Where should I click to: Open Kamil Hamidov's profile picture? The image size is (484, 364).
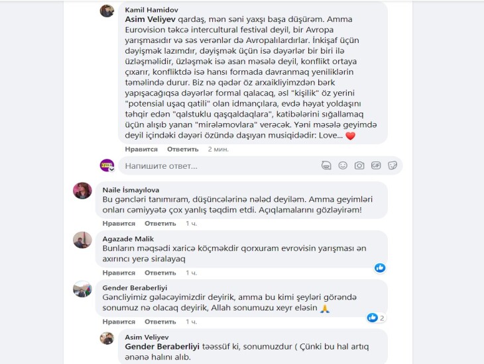coord(107,11)
